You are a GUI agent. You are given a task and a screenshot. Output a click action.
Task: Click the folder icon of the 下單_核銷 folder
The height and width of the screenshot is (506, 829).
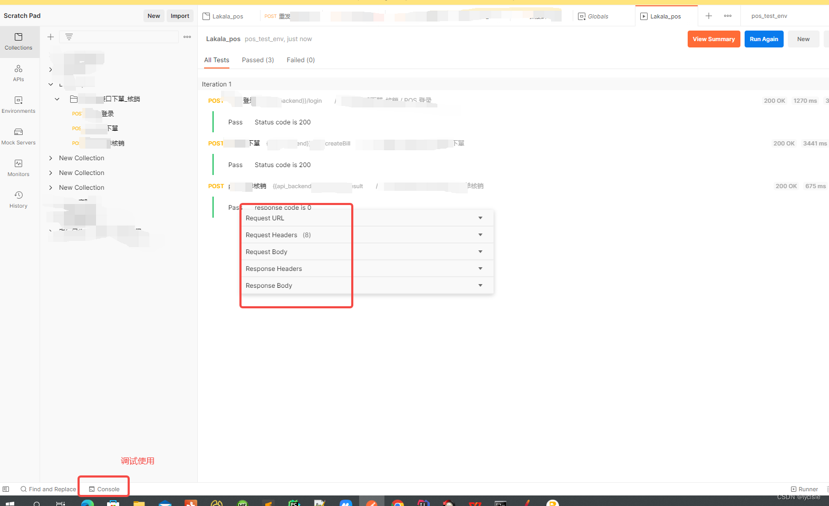(x=74, y=99)
